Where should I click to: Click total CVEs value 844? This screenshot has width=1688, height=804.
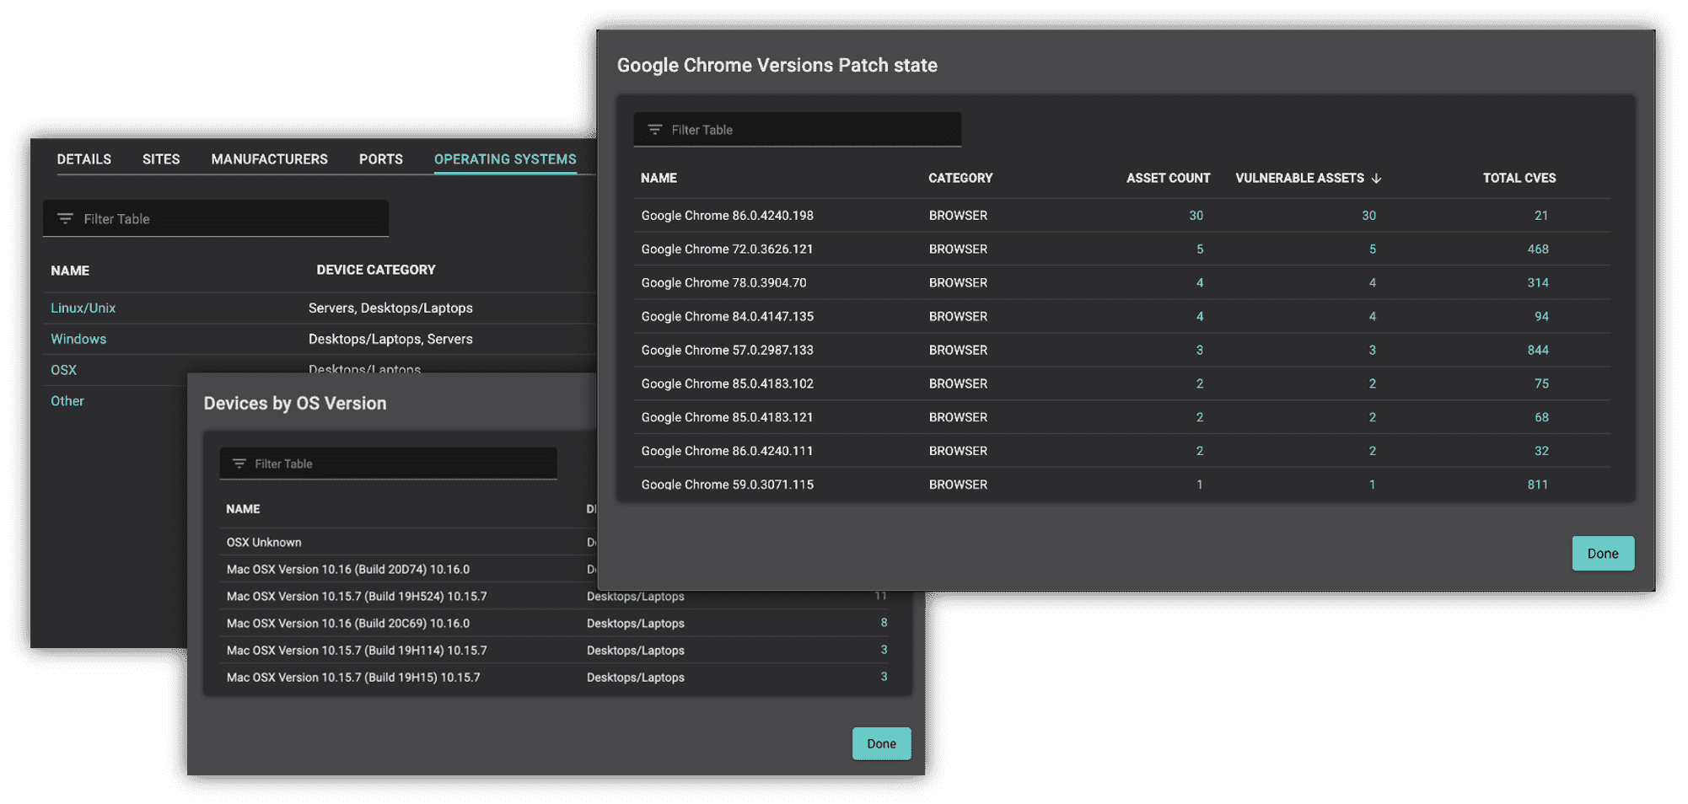pyautogui.click(x=1538, y=350)
